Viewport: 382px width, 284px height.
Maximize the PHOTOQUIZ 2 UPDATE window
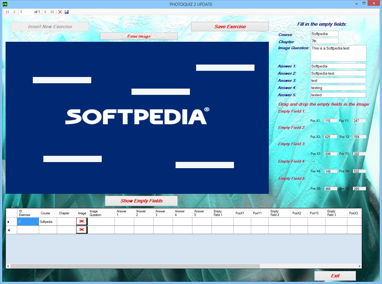coord(364,3)
